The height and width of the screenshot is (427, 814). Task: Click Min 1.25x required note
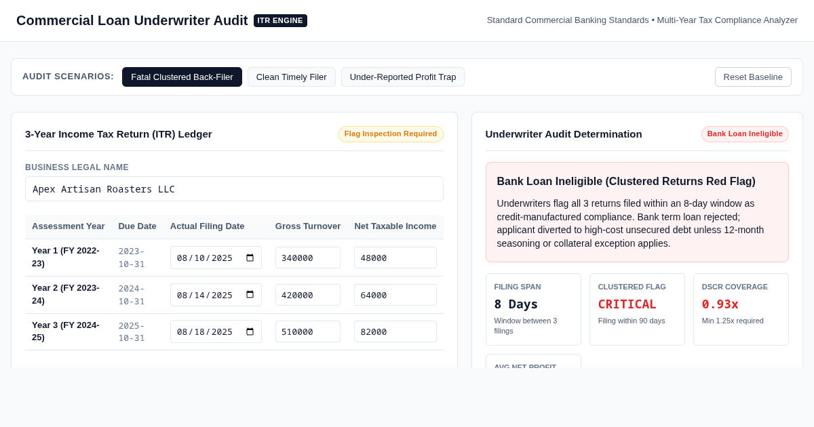coord(733,321)
